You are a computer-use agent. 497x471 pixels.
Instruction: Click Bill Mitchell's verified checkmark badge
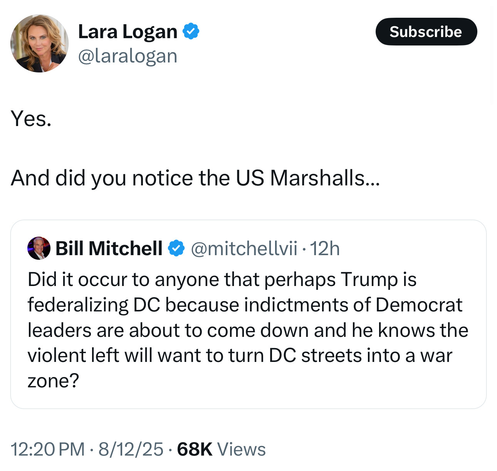176,248
